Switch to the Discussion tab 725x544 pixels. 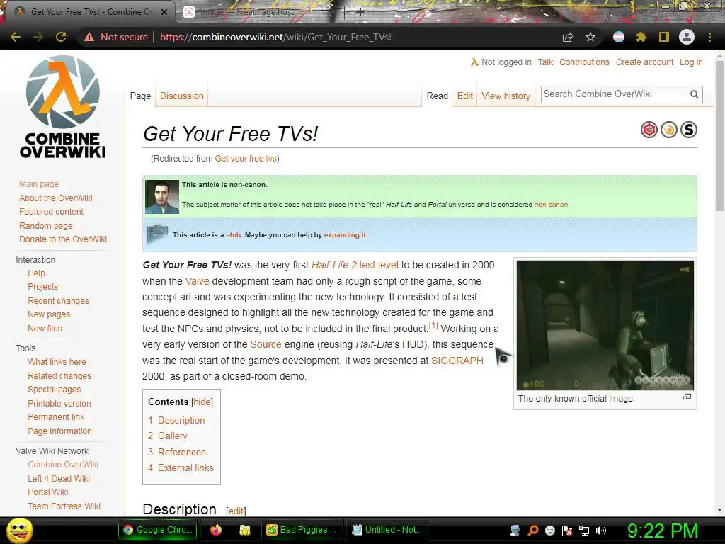click(182, 96)
